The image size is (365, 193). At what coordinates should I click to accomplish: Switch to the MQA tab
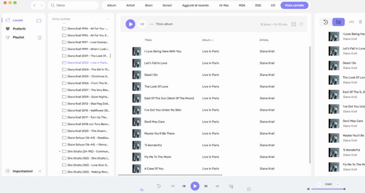[x=242, y=5]
